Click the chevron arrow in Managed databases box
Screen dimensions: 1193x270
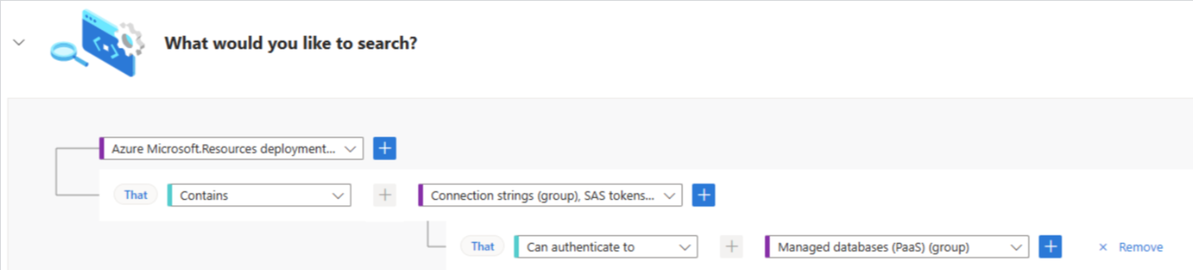coord(1016,247)
